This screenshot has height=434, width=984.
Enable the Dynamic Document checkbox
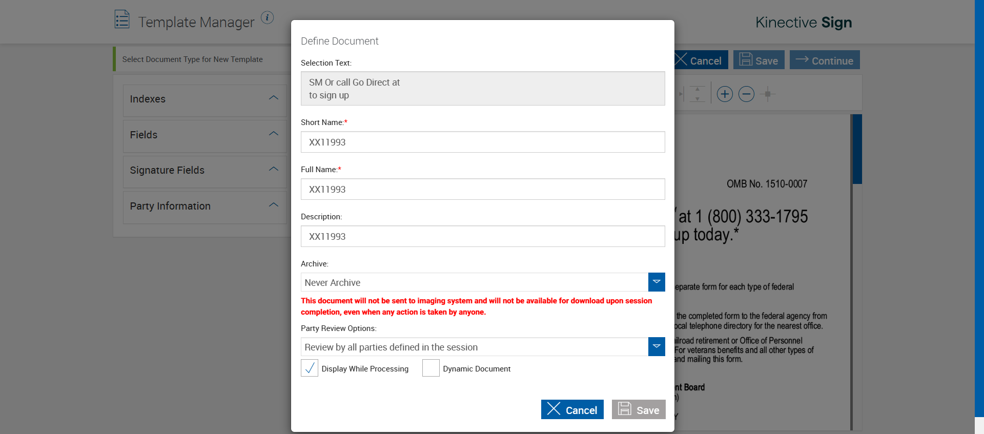(x=431, y=368)
